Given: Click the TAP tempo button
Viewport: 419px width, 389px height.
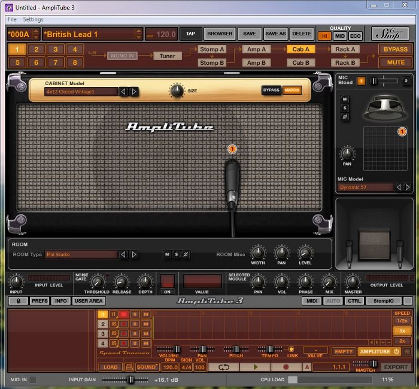Looking at the screenshot, I should (x=190, y=34).
